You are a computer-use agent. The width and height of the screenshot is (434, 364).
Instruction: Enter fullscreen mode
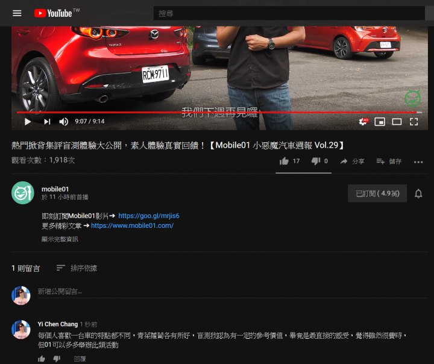[414, 122]
